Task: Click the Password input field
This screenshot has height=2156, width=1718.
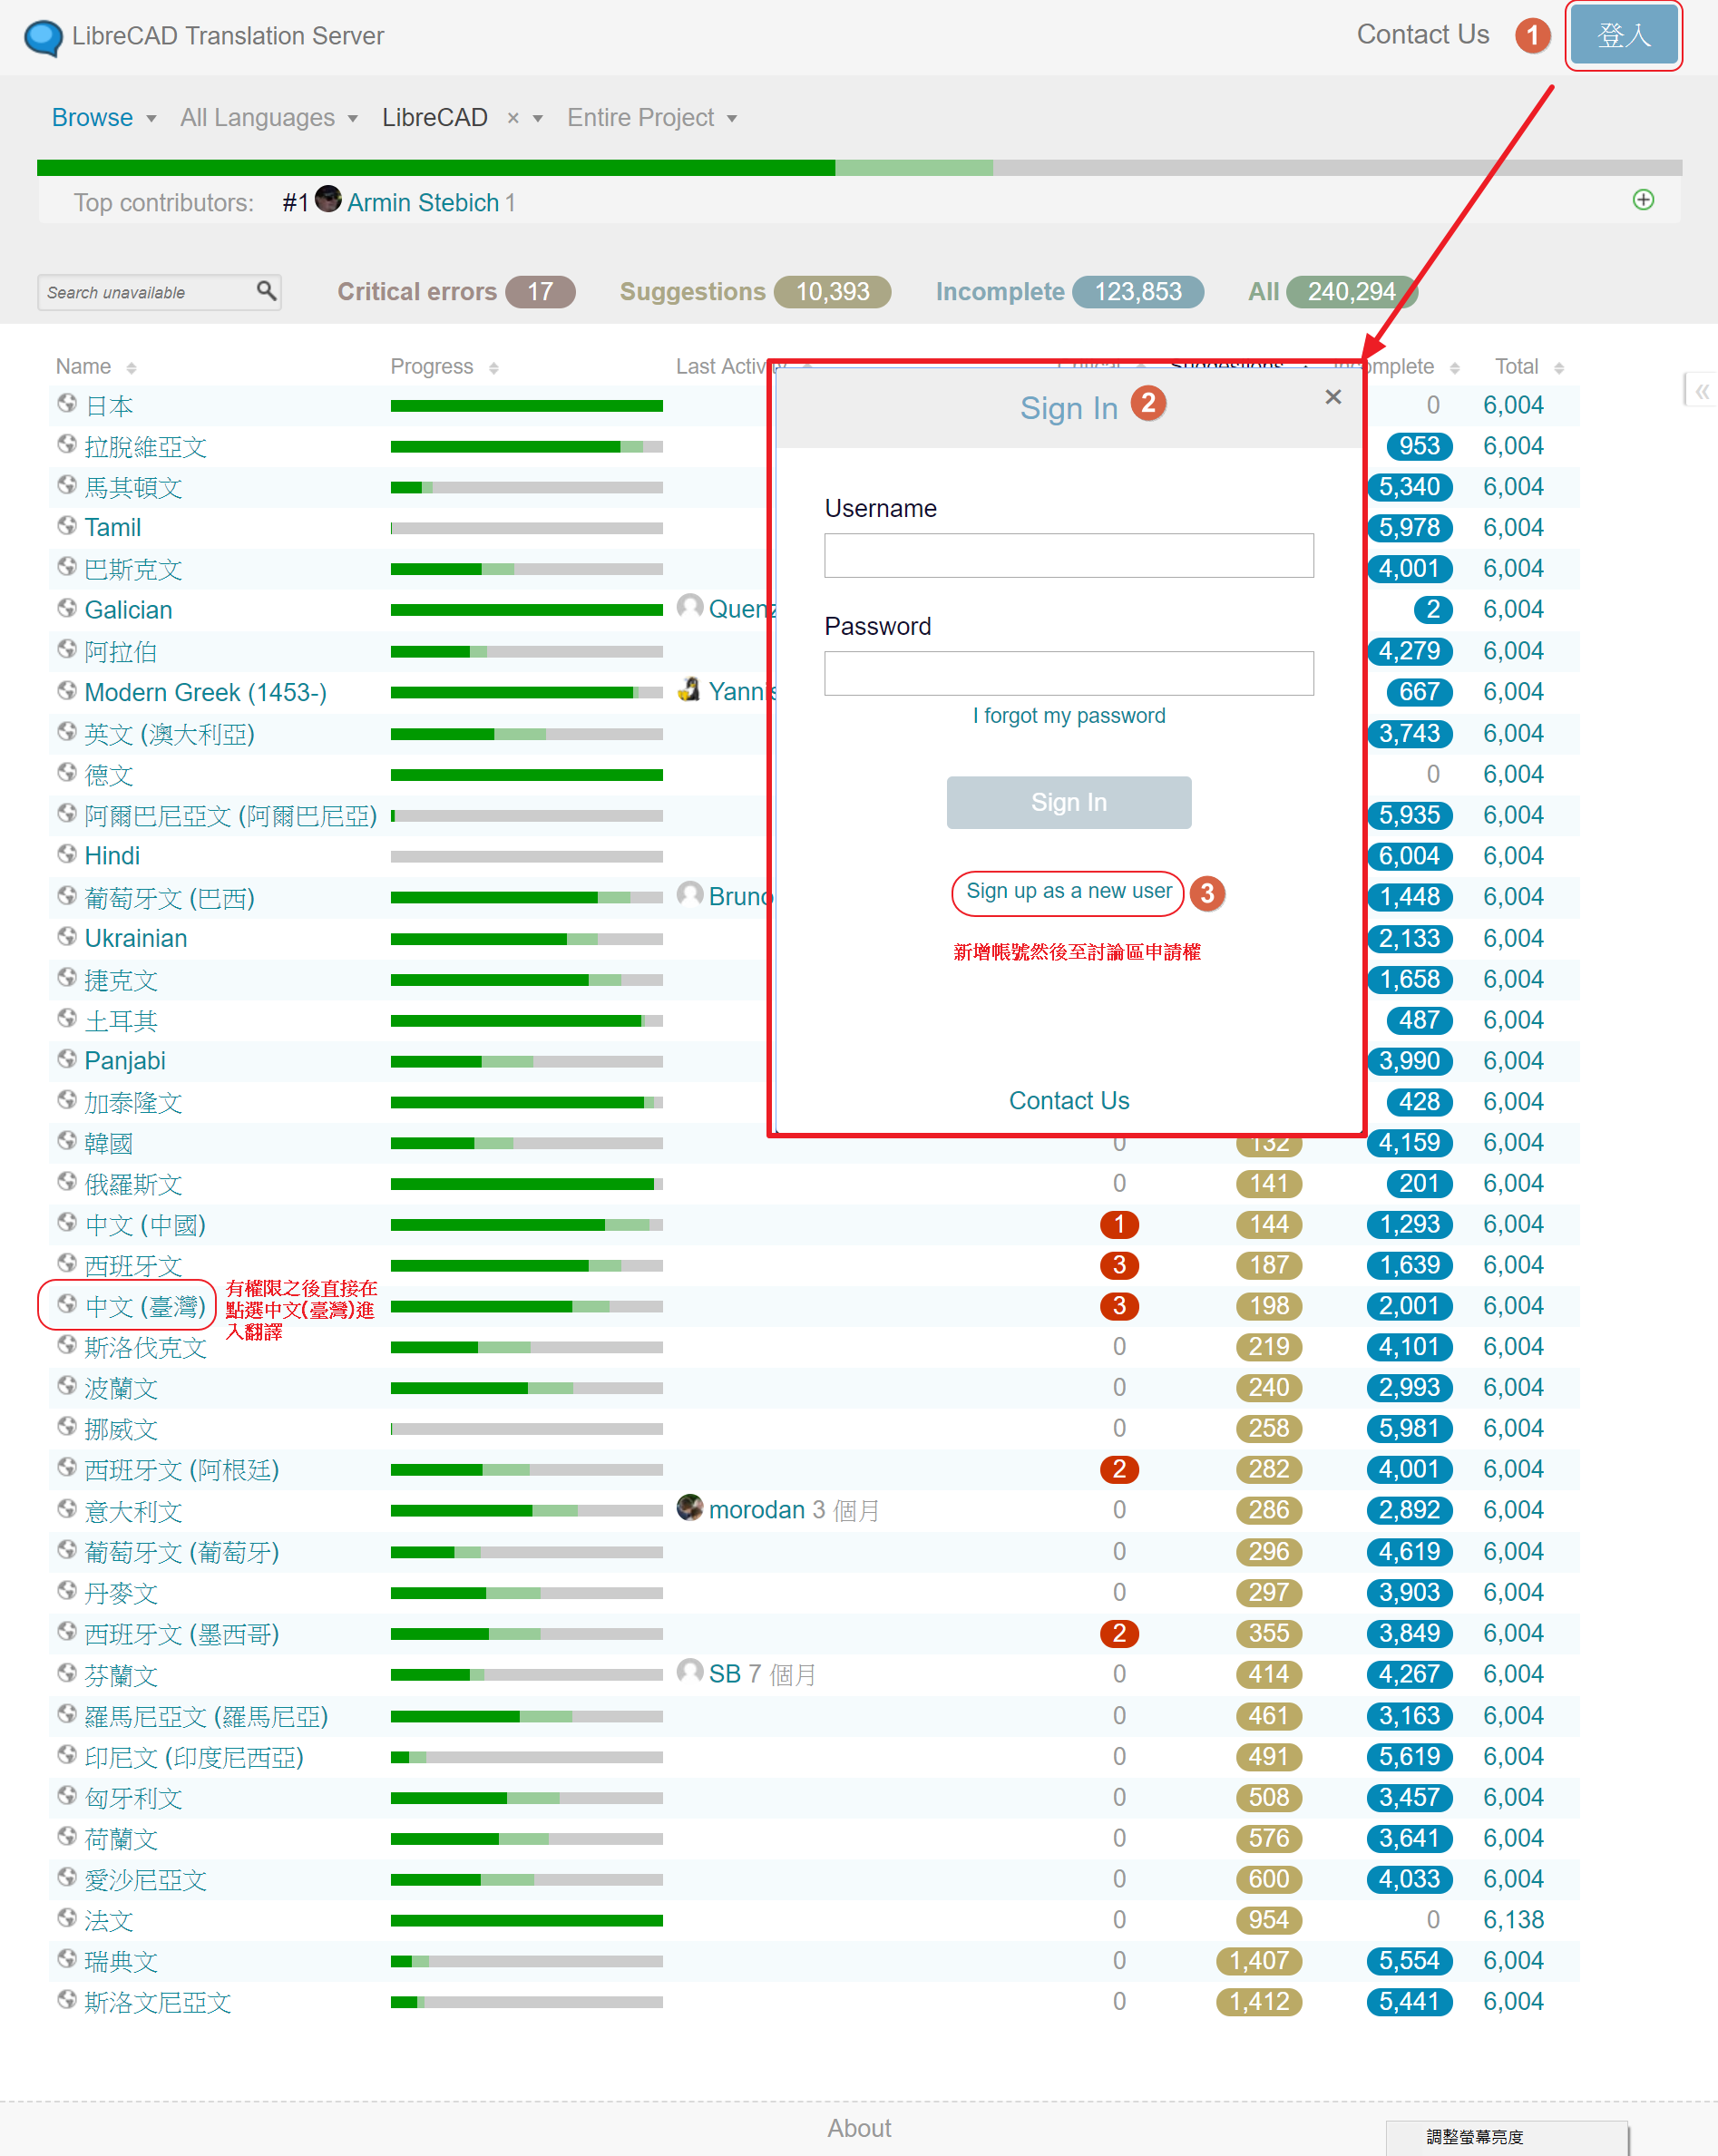Action: point(1069,673)
